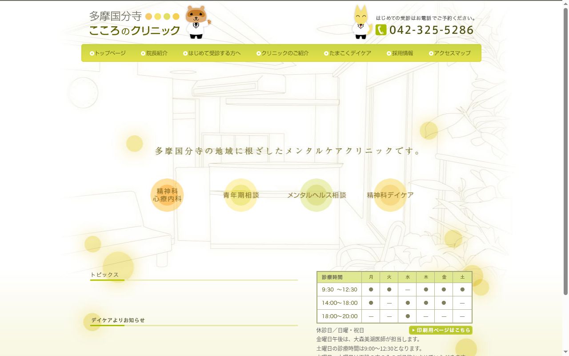Click the 14:00～18:00 time row label
Screen dimensions: 569x356
pyautogui.click(x=340, y=303)
